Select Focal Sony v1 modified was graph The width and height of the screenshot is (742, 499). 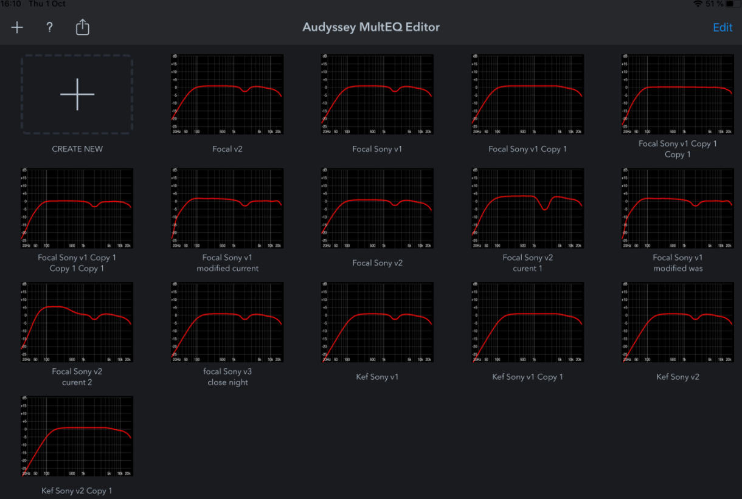click(678, 208)
